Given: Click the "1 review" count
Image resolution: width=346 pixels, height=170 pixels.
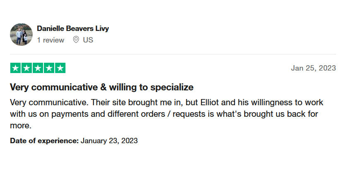Looking at the screenshot, I should coord(50,40).
